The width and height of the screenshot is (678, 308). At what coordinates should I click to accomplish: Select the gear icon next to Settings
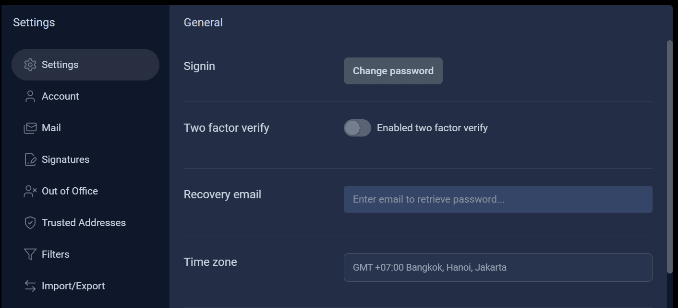click(30, 64)
